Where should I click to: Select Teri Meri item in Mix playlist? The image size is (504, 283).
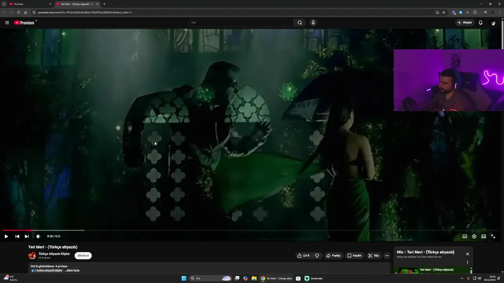[x=432, y=270]
